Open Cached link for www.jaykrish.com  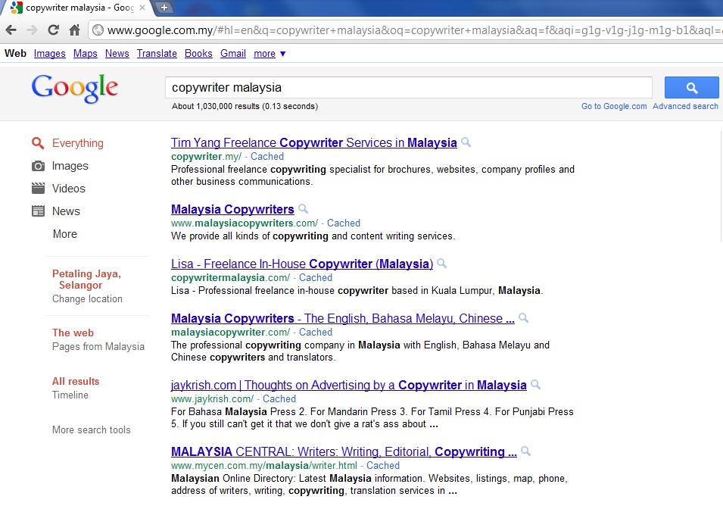(279, 398)
